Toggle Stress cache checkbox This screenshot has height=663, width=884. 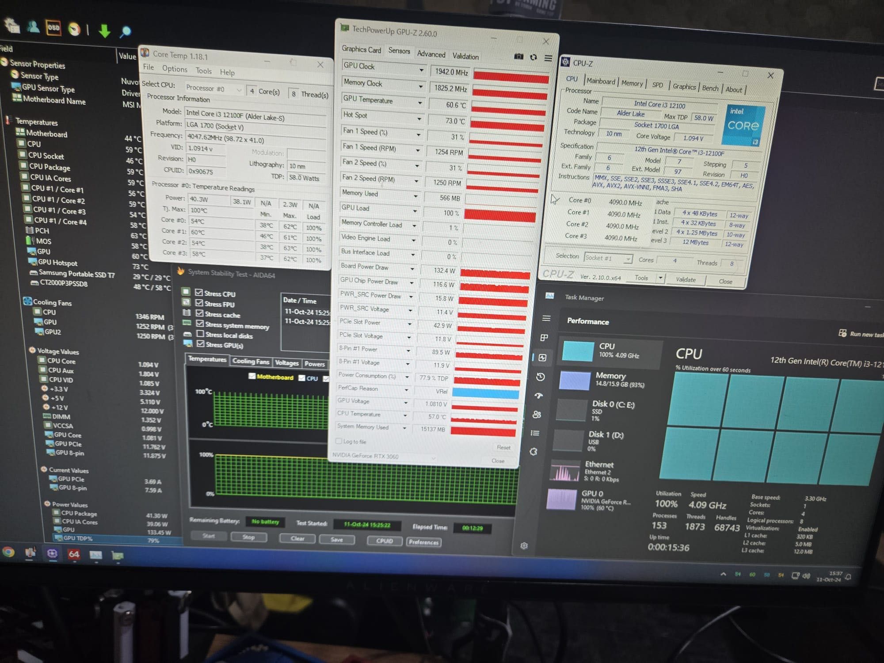(x=200, y=313)
